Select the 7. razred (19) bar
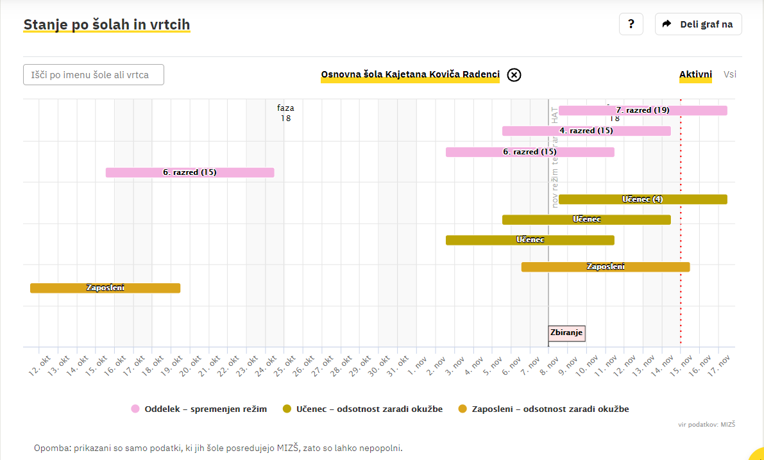 tap(643, 110)
